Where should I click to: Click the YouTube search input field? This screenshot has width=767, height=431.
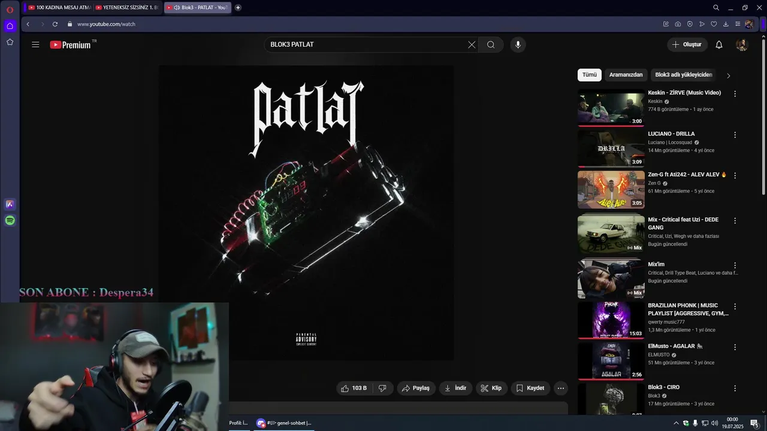366,44
